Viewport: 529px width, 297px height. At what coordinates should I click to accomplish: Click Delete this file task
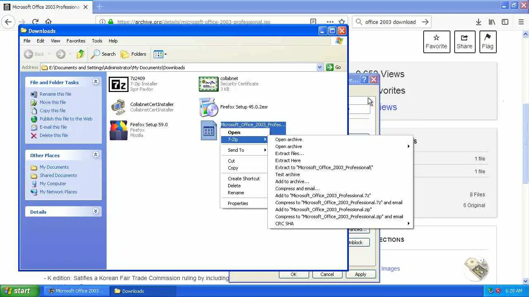click(54, 135)
